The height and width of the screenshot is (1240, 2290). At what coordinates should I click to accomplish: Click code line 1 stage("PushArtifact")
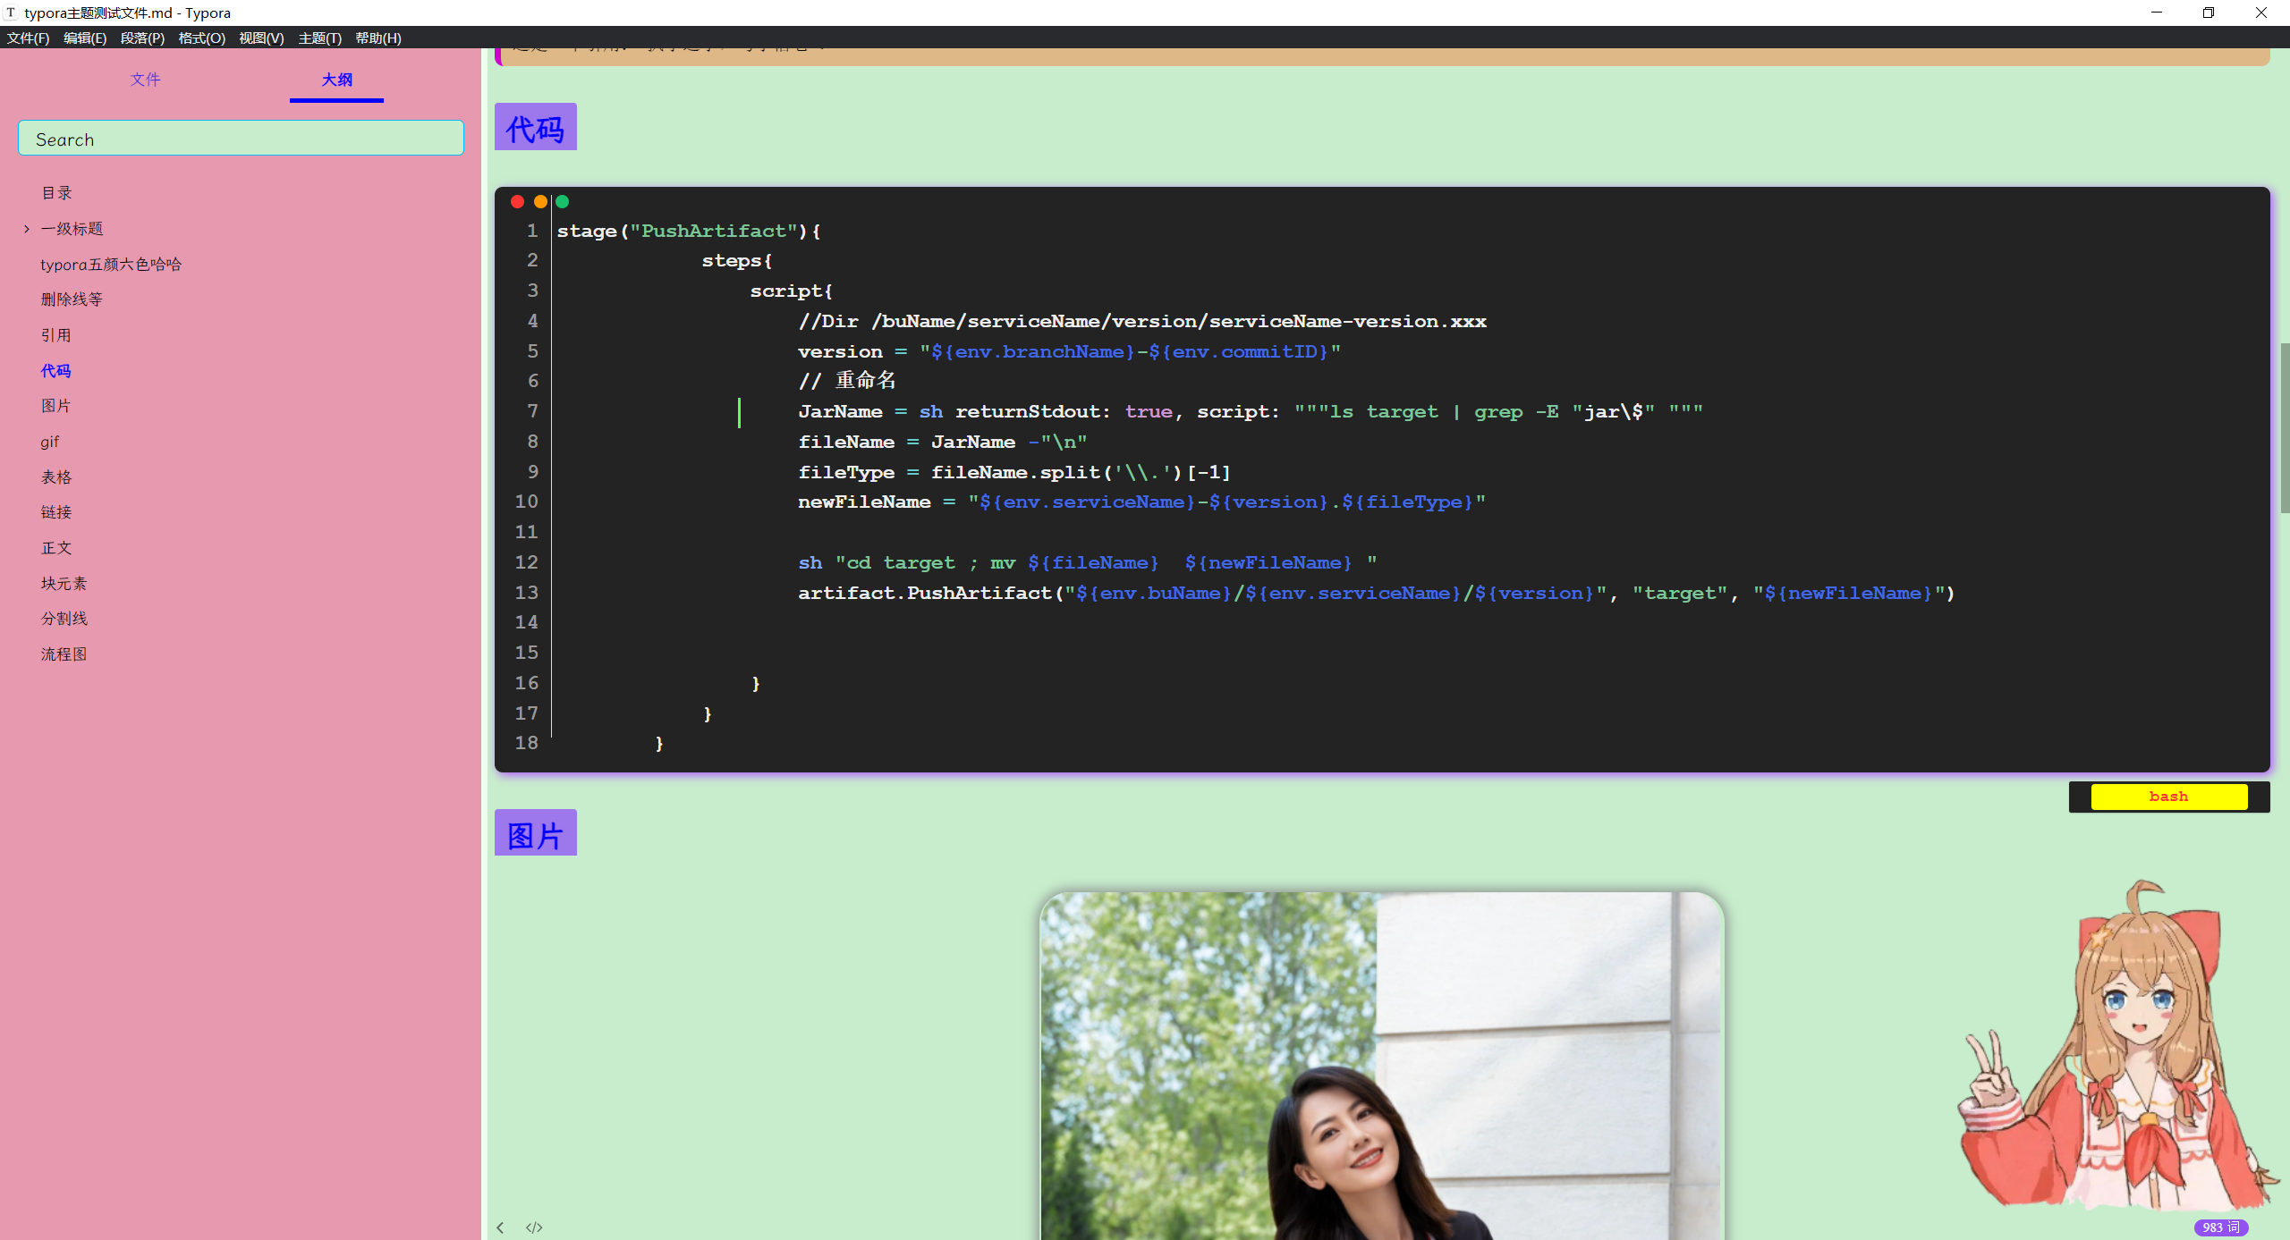point(689,231)
